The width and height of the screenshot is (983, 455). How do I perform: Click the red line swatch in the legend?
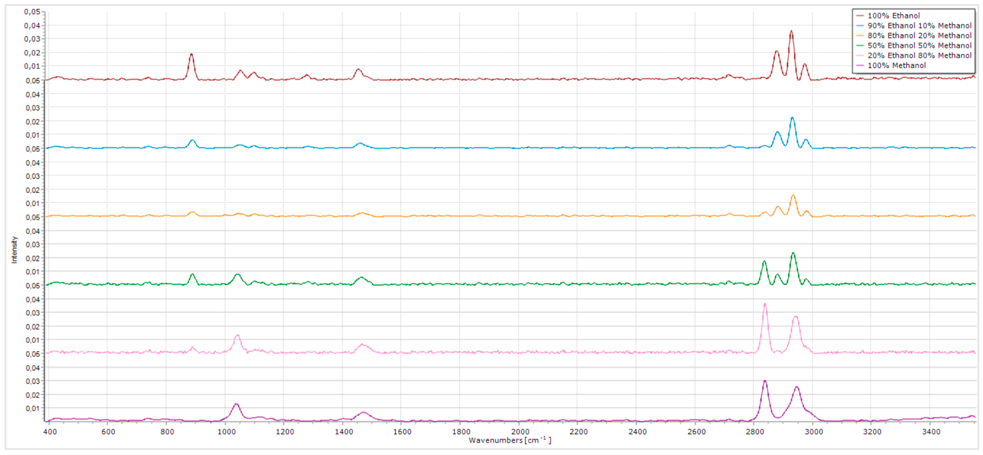point(860,16)
